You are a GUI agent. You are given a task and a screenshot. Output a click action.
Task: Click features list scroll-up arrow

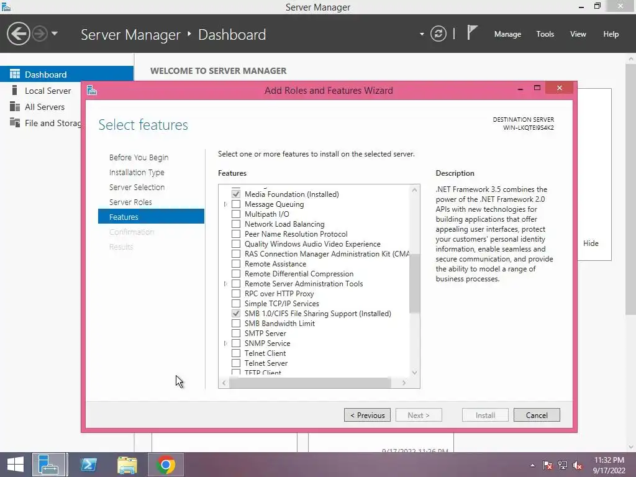click(414, 190)
